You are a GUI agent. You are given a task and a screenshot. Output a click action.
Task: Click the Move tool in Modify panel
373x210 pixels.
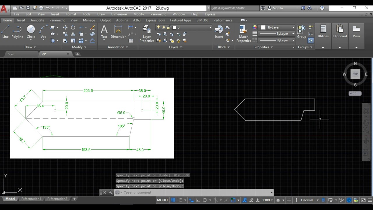tap(65, 27)
